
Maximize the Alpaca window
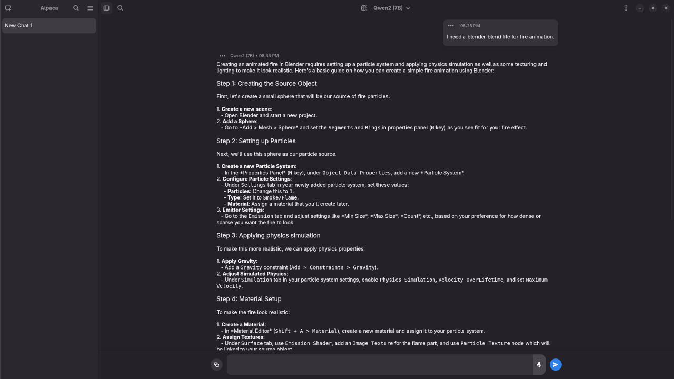(653, 8)
